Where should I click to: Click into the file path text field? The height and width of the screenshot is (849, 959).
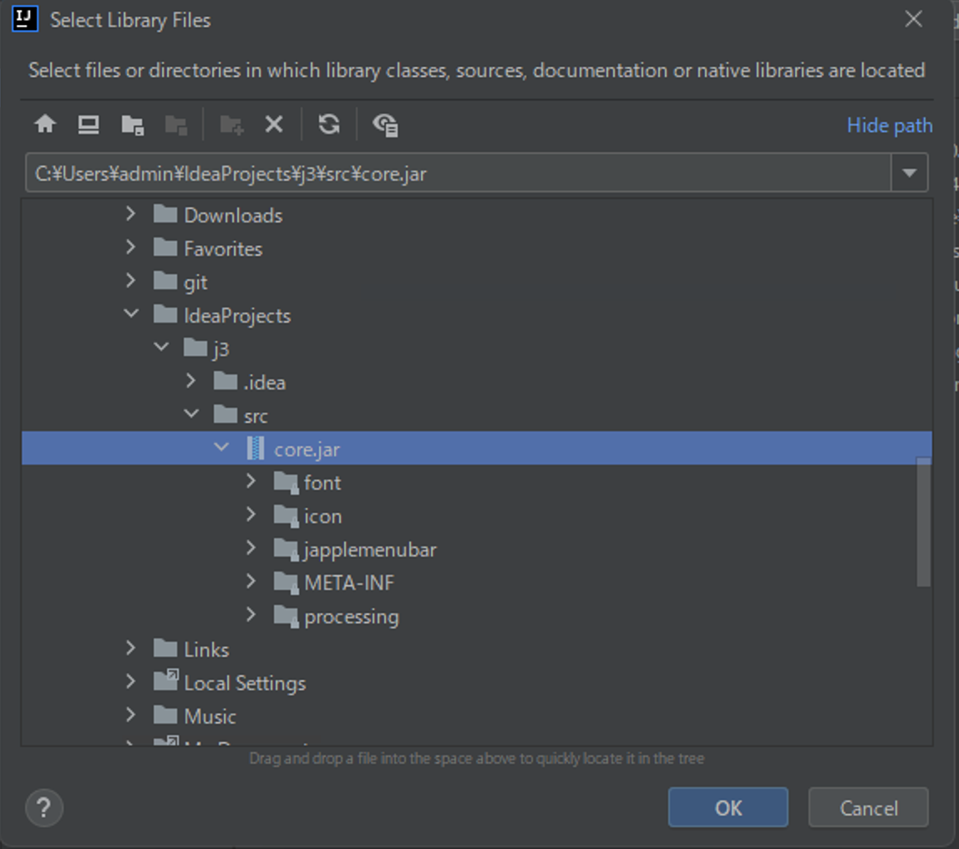click(458, 173)
